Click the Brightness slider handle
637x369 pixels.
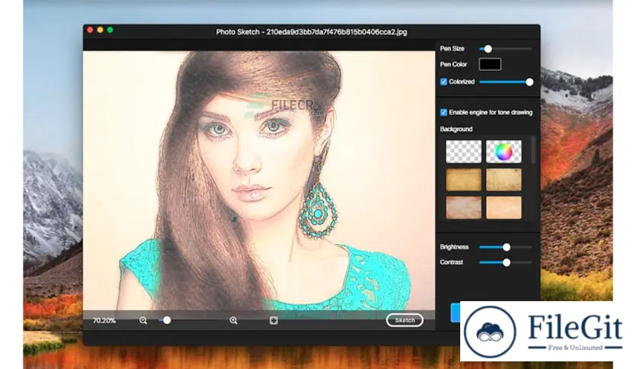pyautogui.click(x=507, y=247)
